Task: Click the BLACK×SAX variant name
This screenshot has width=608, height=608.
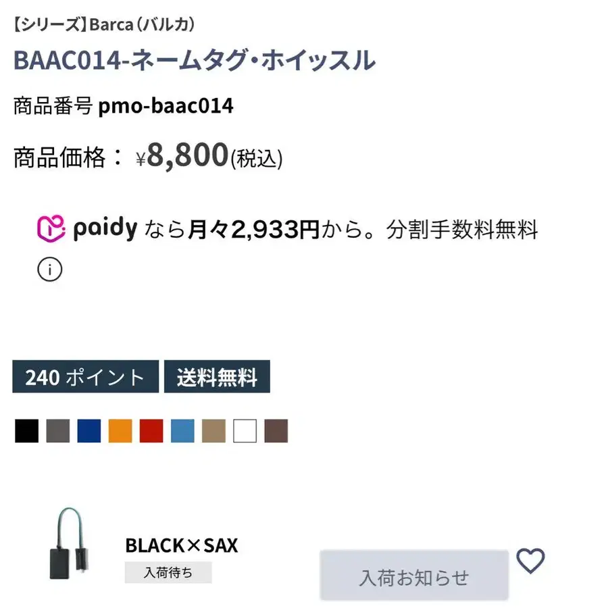Action: click(x=181, y=545)
